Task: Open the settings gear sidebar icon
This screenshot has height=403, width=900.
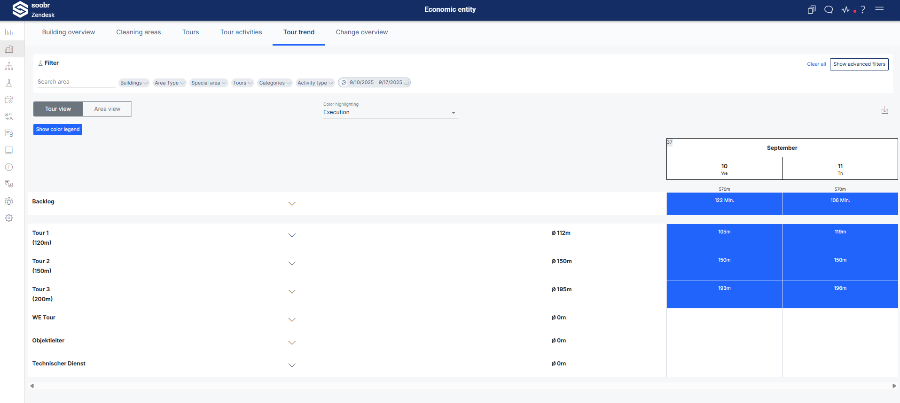Action: (9, 218)
